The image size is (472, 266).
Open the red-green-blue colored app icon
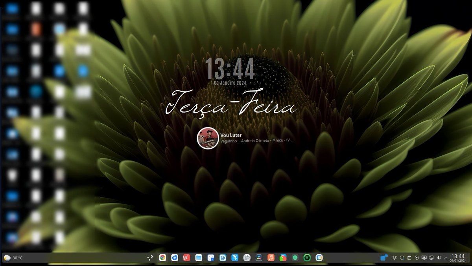[283, 258]
